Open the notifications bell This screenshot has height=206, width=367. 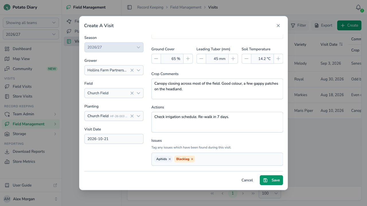pyautogui.click(x=358, y=7)
